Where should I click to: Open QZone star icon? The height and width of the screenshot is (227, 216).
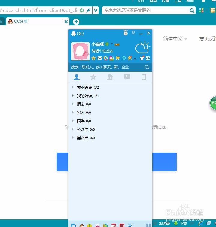point(93,58)
